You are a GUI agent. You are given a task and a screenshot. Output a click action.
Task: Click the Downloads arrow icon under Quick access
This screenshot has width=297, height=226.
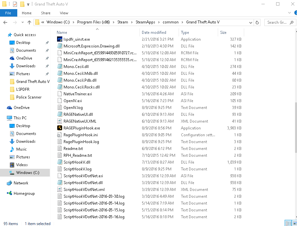pos(12,66)
